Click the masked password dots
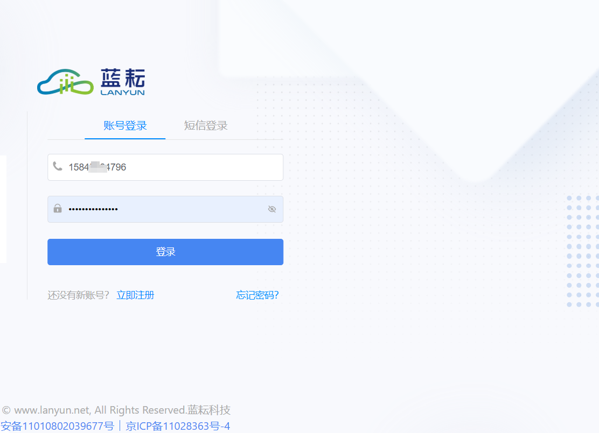This screenshot has width=599, height=433. pos(93,209)
